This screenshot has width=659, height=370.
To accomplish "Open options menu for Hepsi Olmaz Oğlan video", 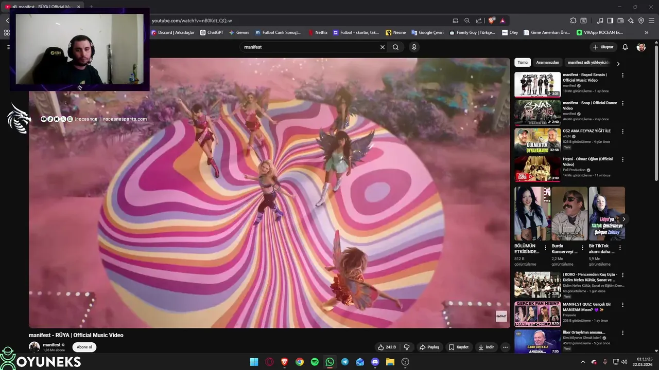I will coord(622,160).
